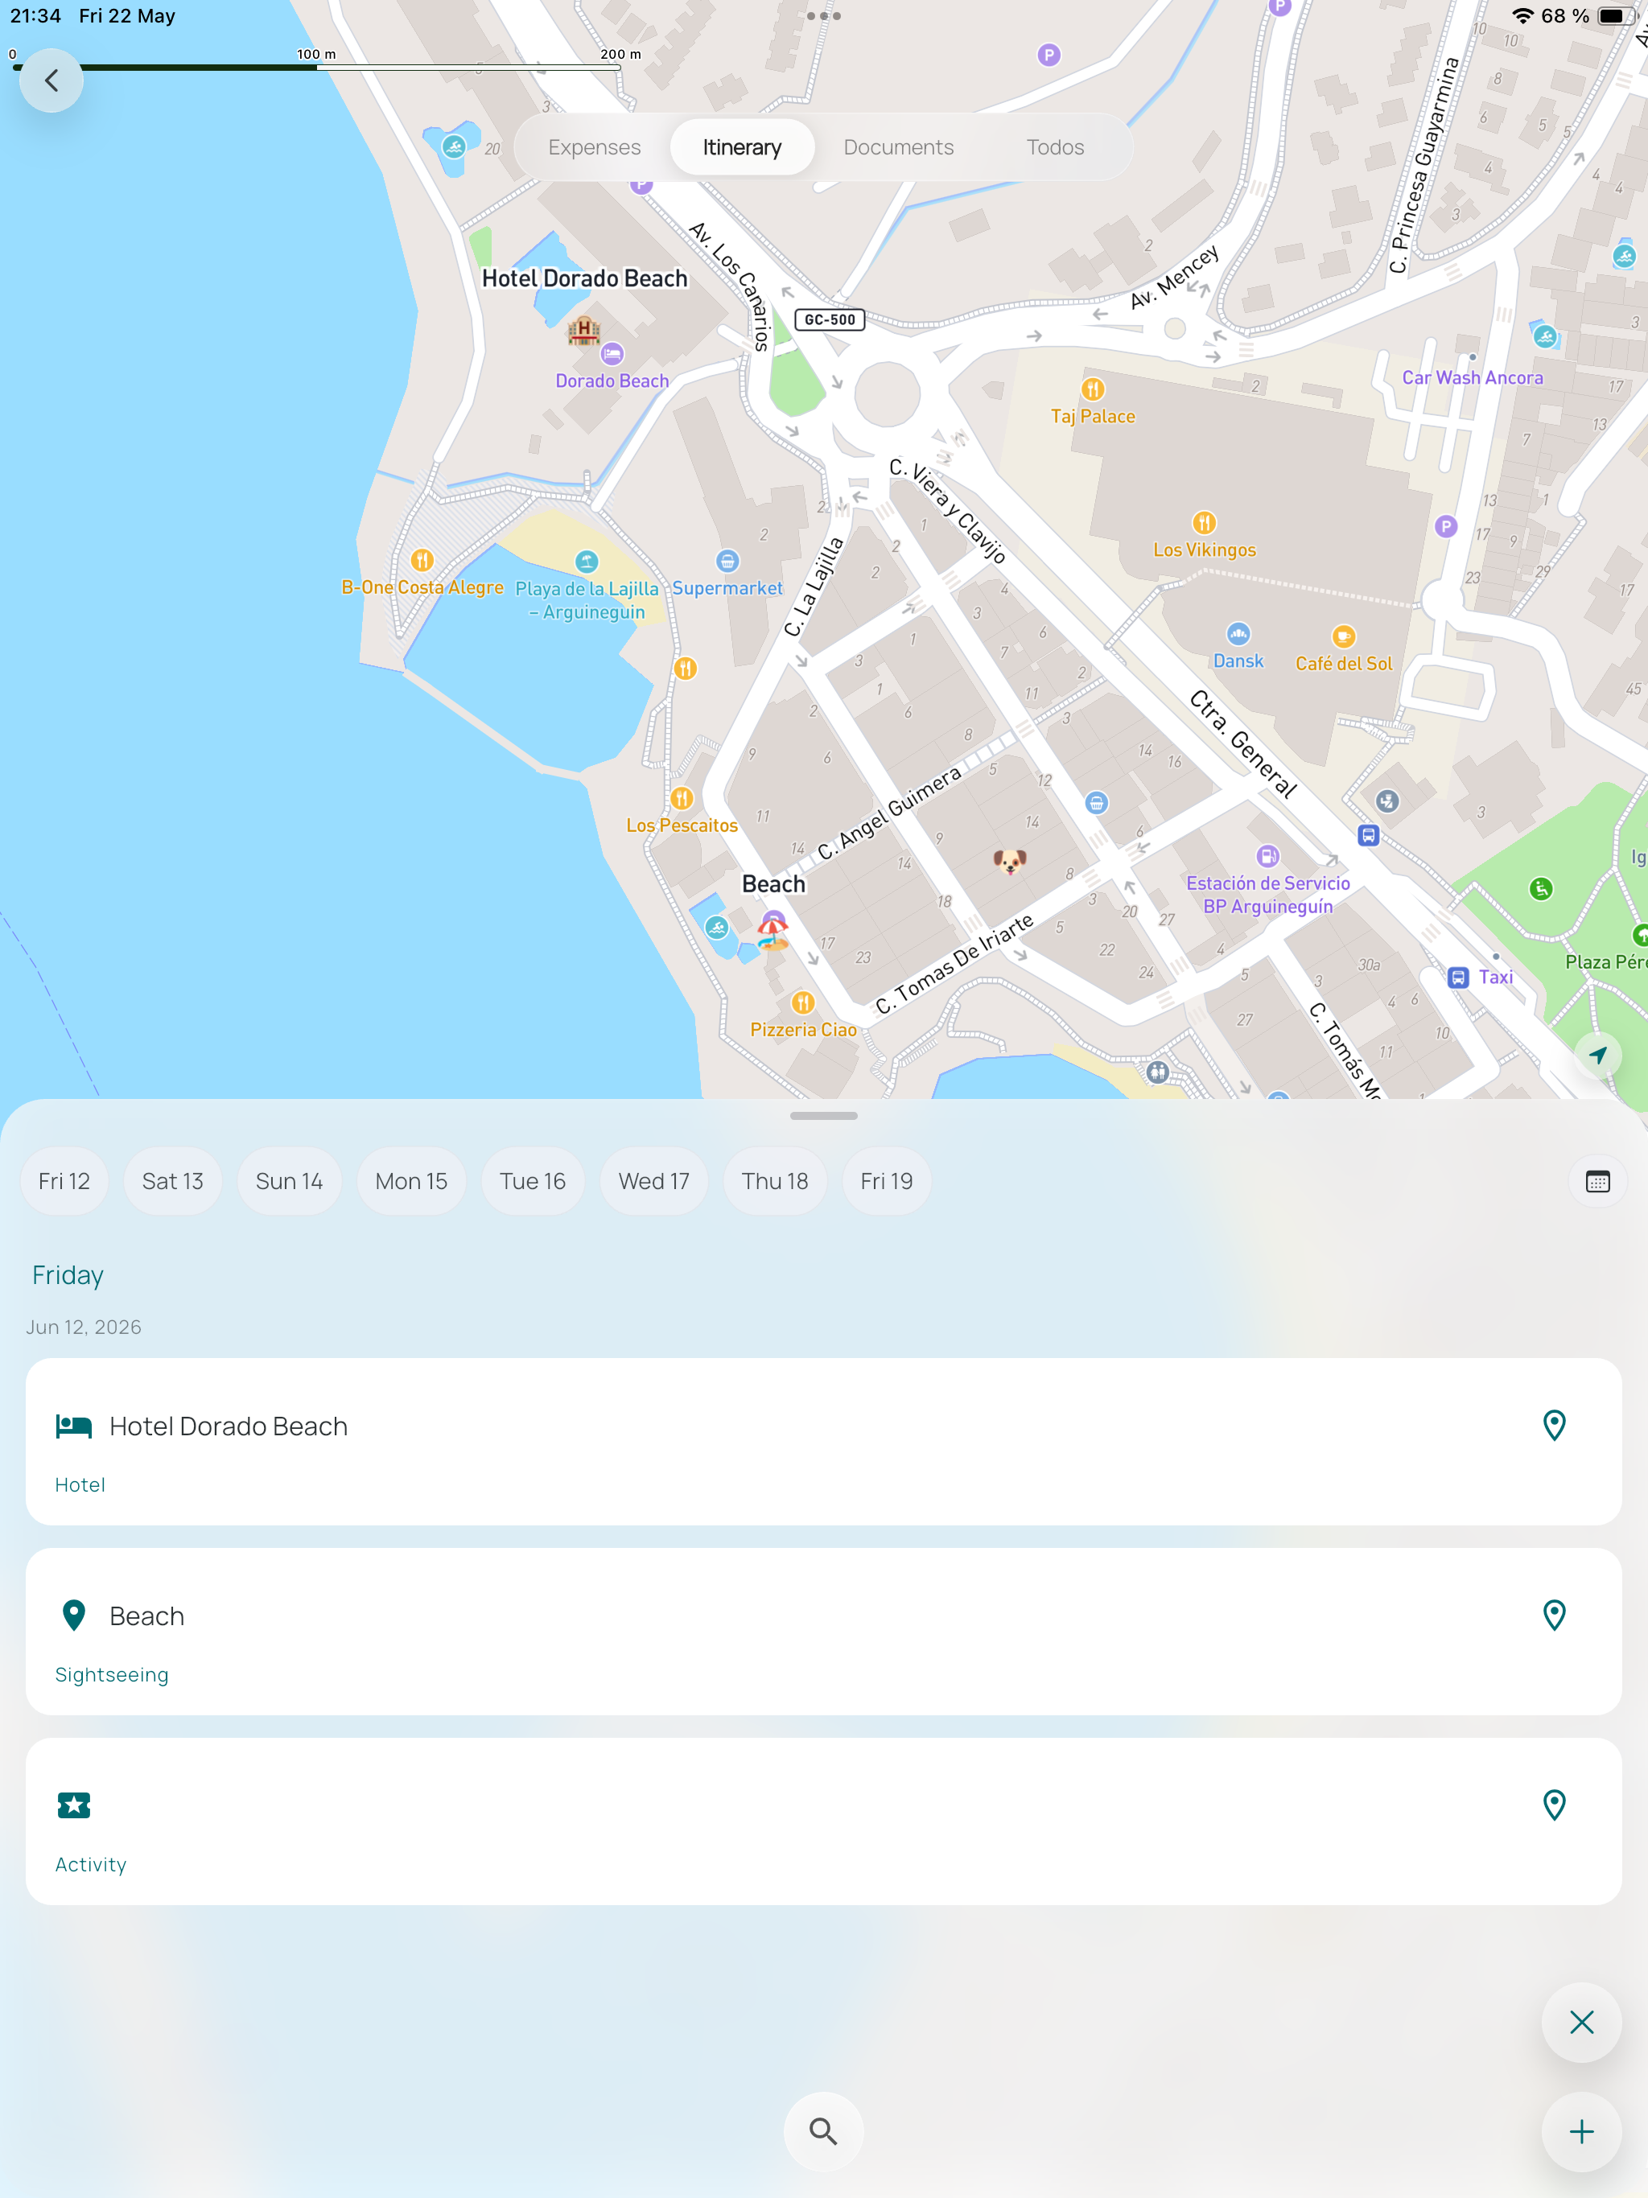The height and width of the screenshot is (2198, 1648).
Task: Tap the Taxi stand map icon
Action: tap(1458, 978)
